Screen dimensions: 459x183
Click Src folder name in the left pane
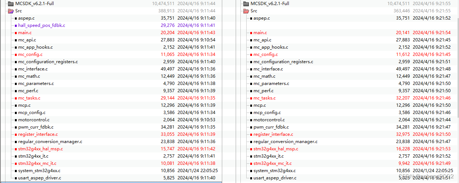[x=19, y=11]
